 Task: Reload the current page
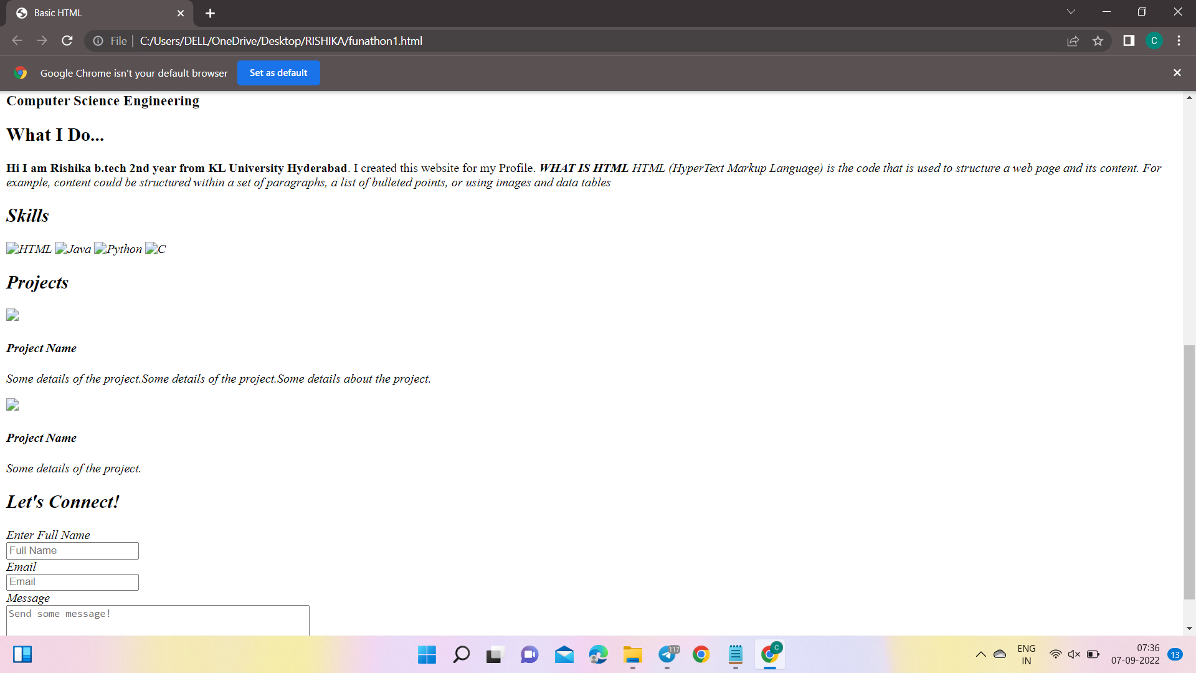[x=67, y=41]
